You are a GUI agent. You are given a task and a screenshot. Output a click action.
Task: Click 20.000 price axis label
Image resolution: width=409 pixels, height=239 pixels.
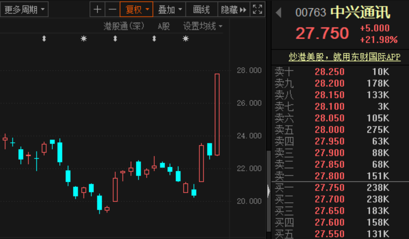click(x=249, y=201)
